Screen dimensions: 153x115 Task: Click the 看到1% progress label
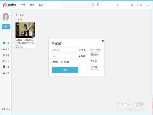coord(21,47)
